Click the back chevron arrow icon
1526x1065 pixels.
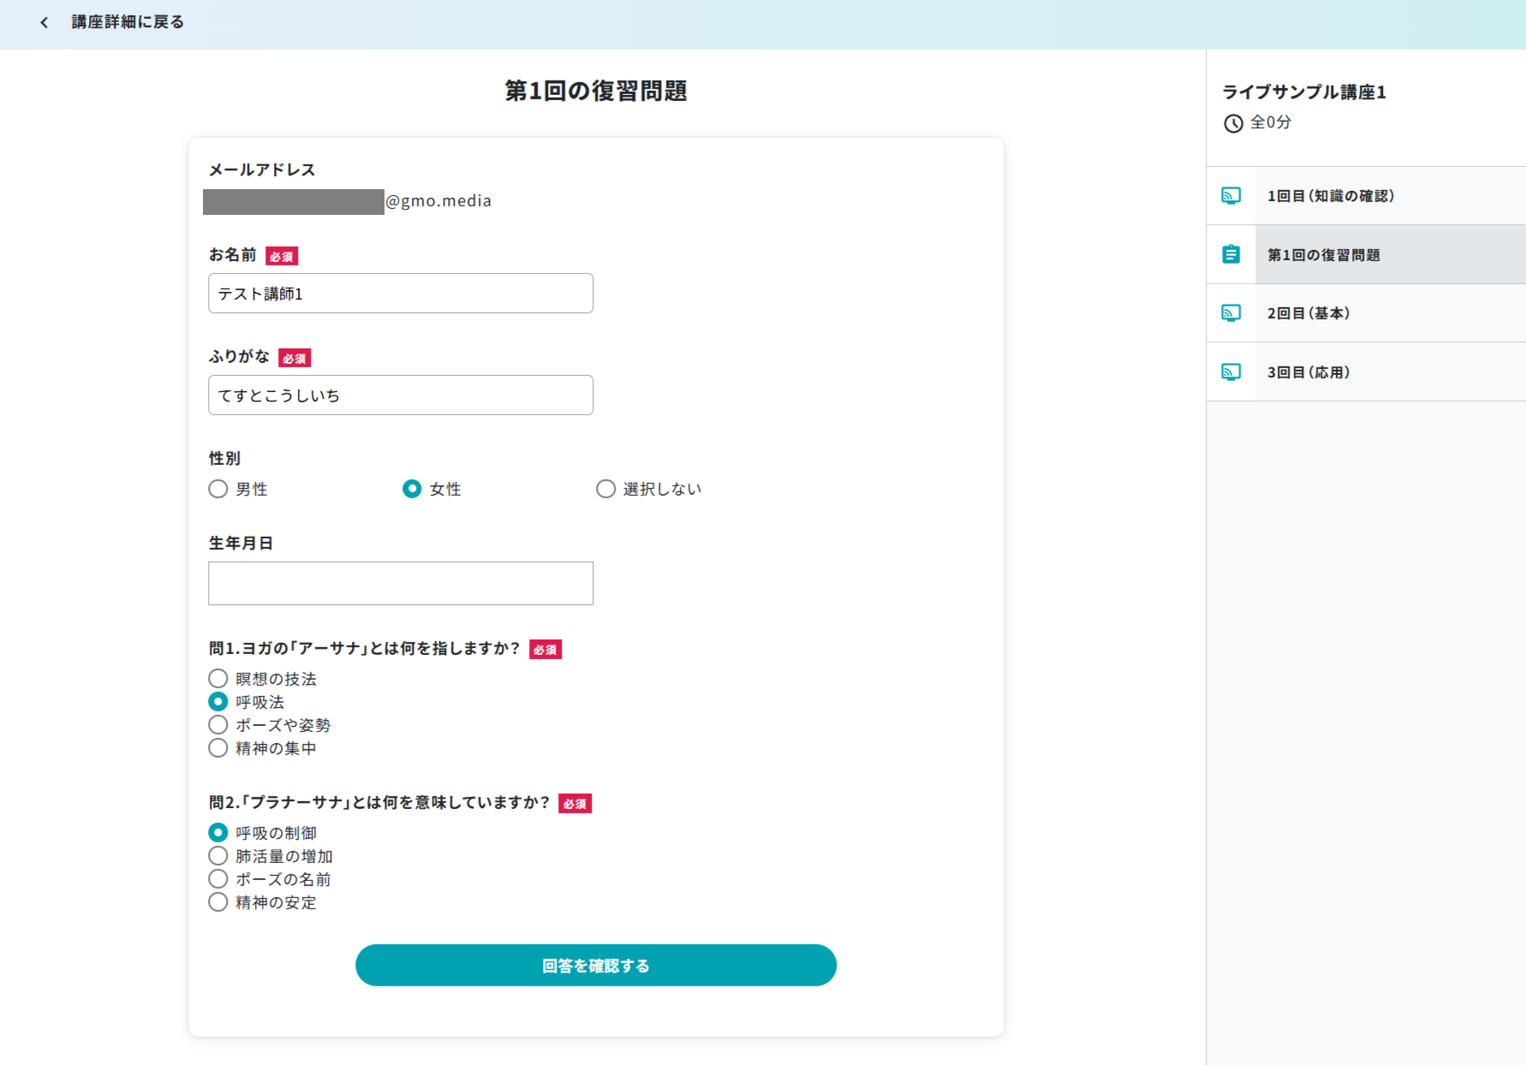(45, 22)
